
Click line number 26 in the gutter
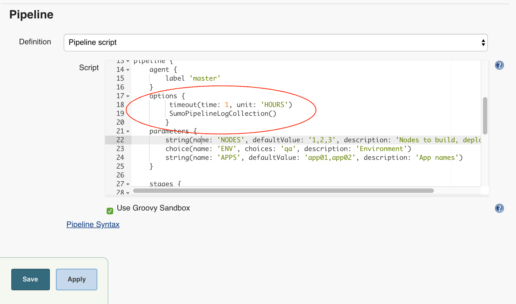(120, 175)
